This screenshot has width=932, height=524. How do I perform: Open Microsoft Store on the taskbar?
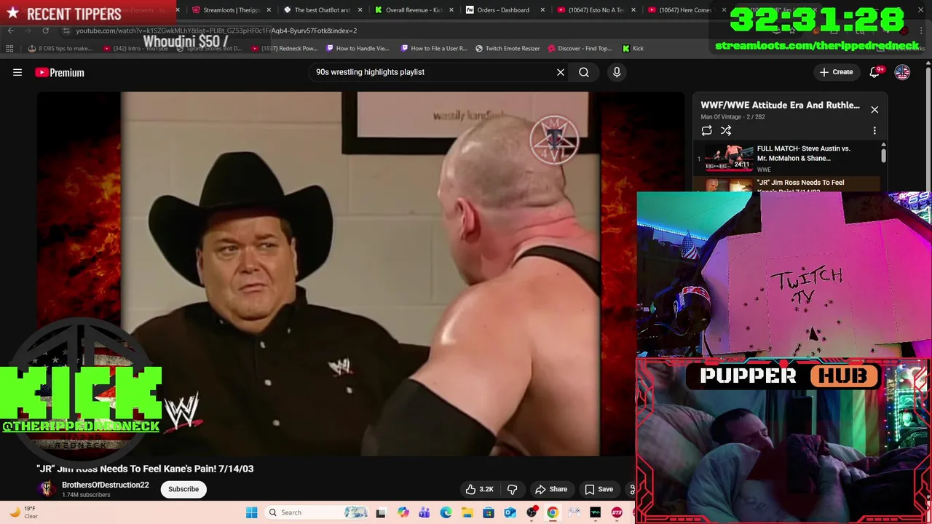click(x=489, y=512)
